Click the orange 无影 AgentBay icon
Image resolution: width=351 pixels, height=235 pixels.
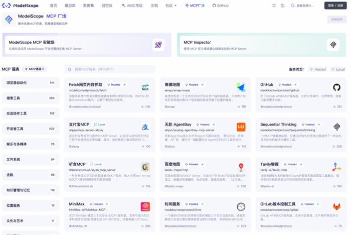point(241,127)
